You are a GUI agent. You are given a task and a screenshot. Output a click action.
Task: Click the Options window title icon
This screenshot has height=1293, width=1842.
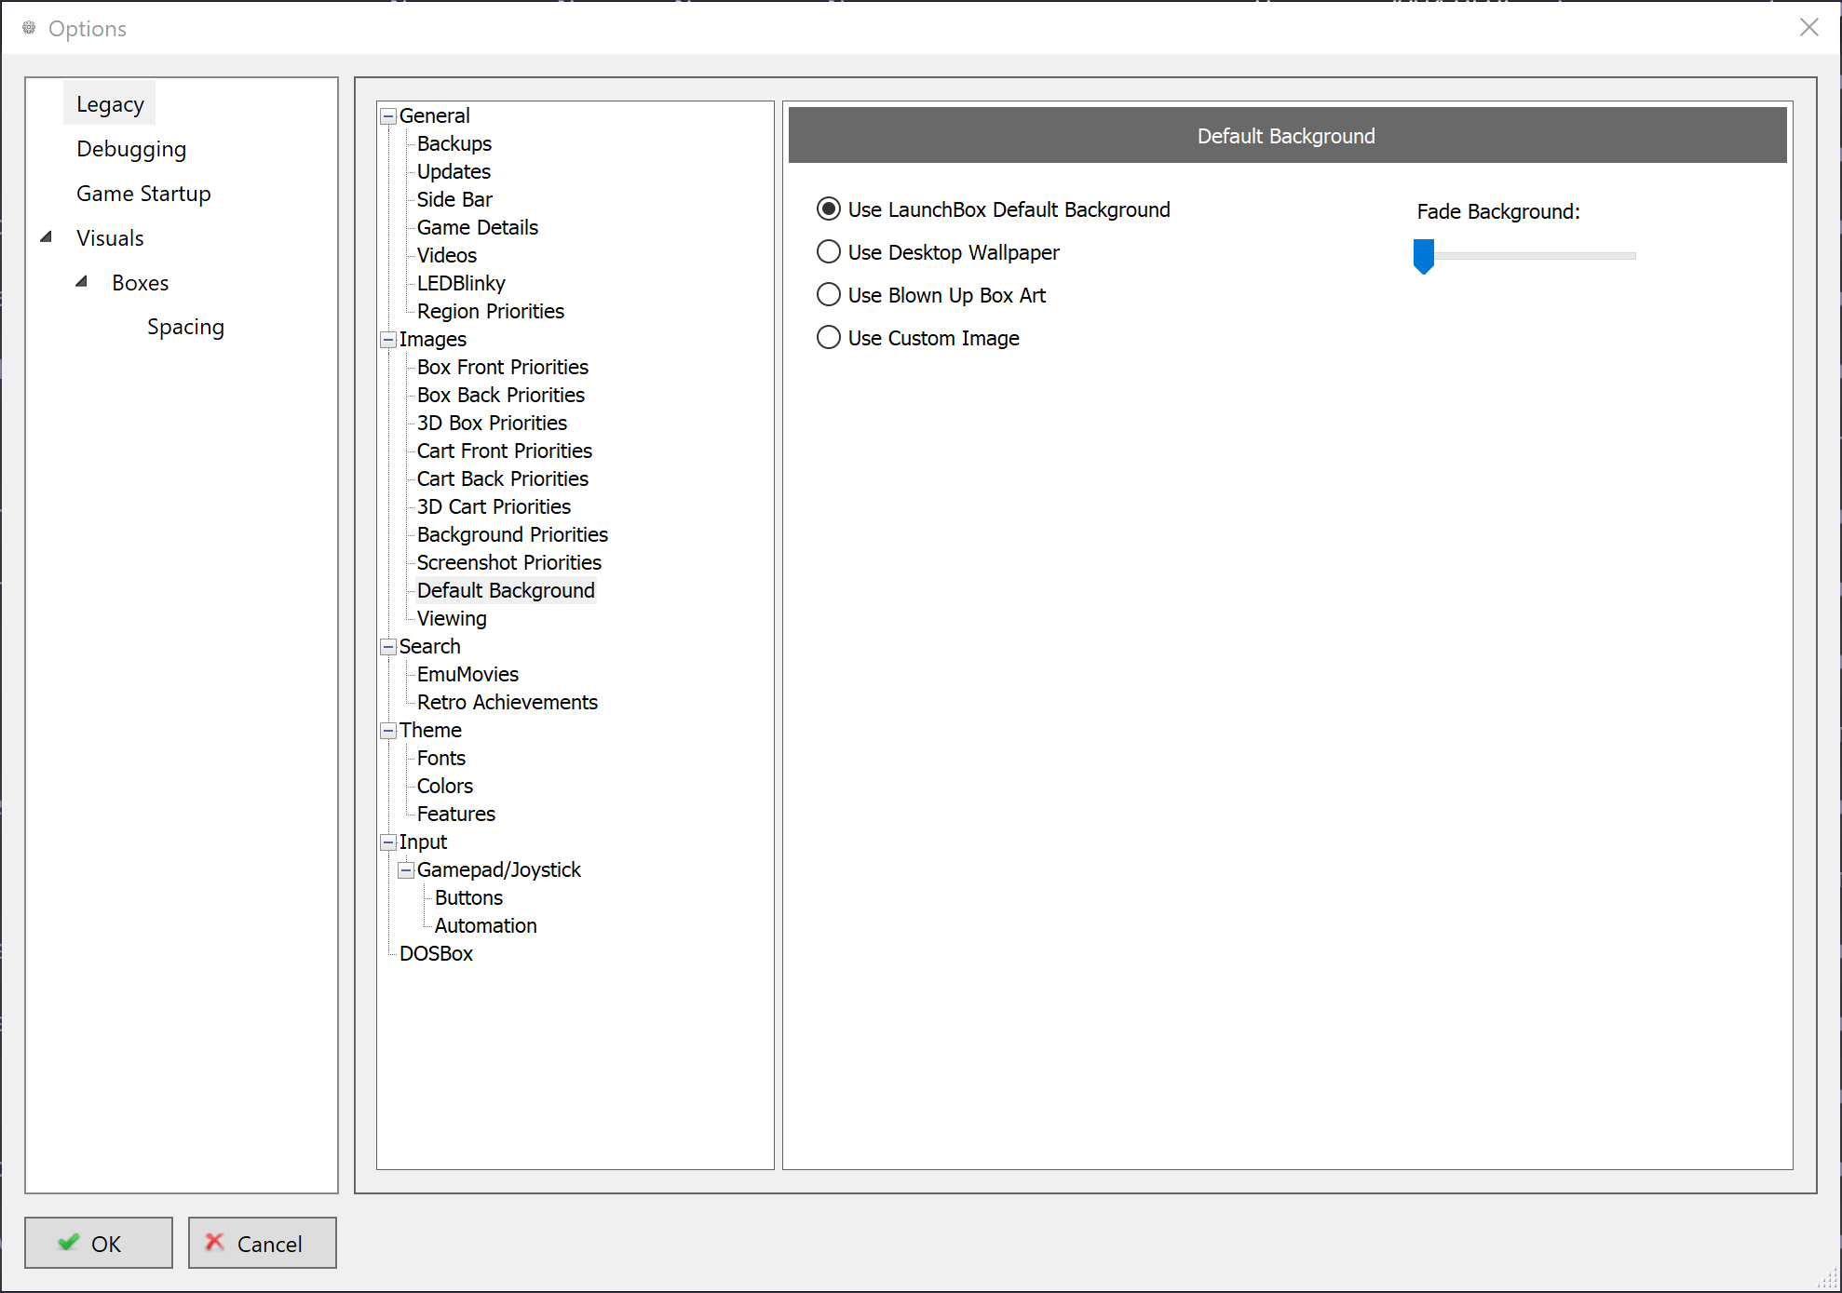click(29, 28)
